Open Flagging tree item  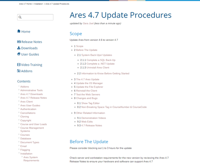(x=25, y=150)
